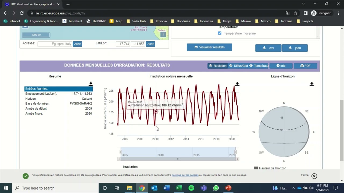Open the Intranet bookmark
Screen dimensions: 344x193
[x=12, y=21]
